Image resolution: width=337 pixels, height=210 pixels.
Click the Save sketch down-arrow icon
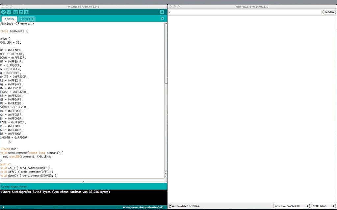click(x=26, y=12)
